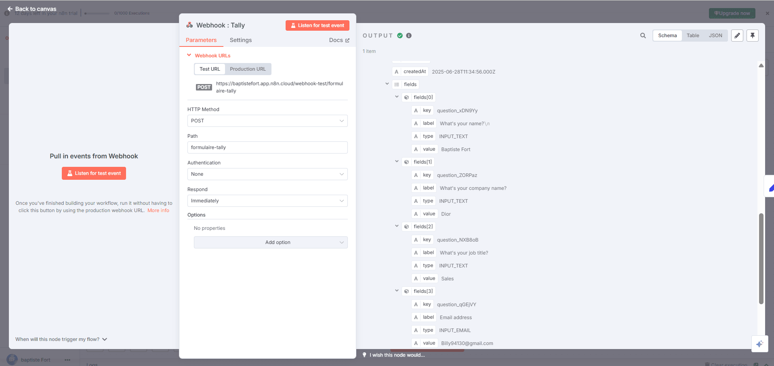
Task: Click the pencil edit output icon
Action: click(737, 36)
